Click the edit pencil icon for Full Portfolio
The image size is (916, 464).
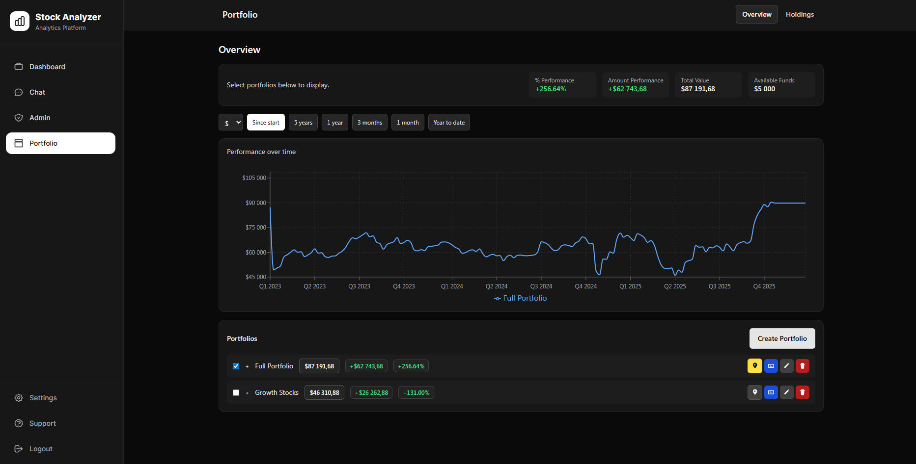786,366
